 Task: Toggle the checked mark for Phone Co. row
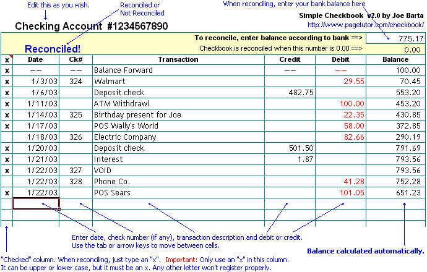click(x=7, y=182)
